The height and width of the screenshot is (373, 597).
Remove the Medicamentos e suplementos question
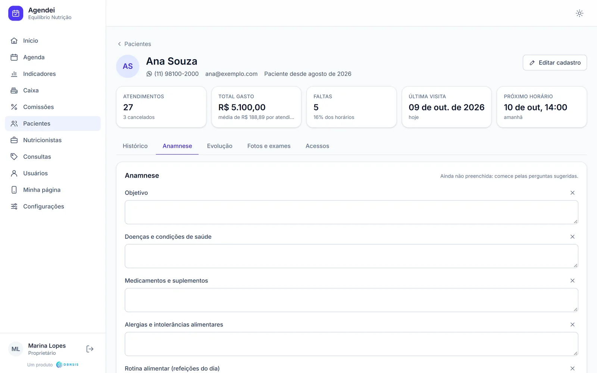pos(572,280)
